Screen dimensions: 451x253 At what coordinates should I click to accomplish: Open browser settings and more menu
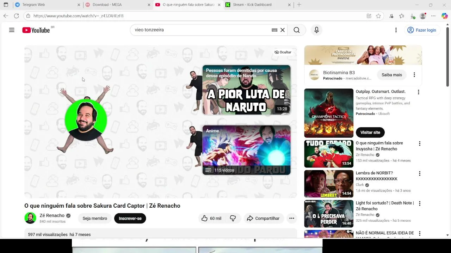coord(433,16)
